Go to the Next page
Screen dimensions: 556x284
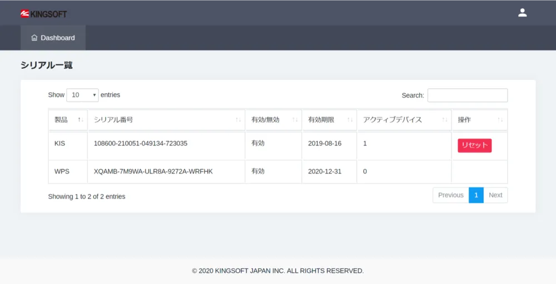495,195
